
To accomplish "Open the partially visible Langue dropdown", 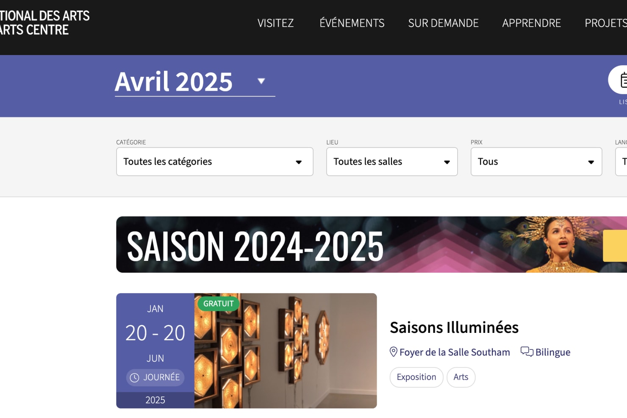I will coord(621,162).
